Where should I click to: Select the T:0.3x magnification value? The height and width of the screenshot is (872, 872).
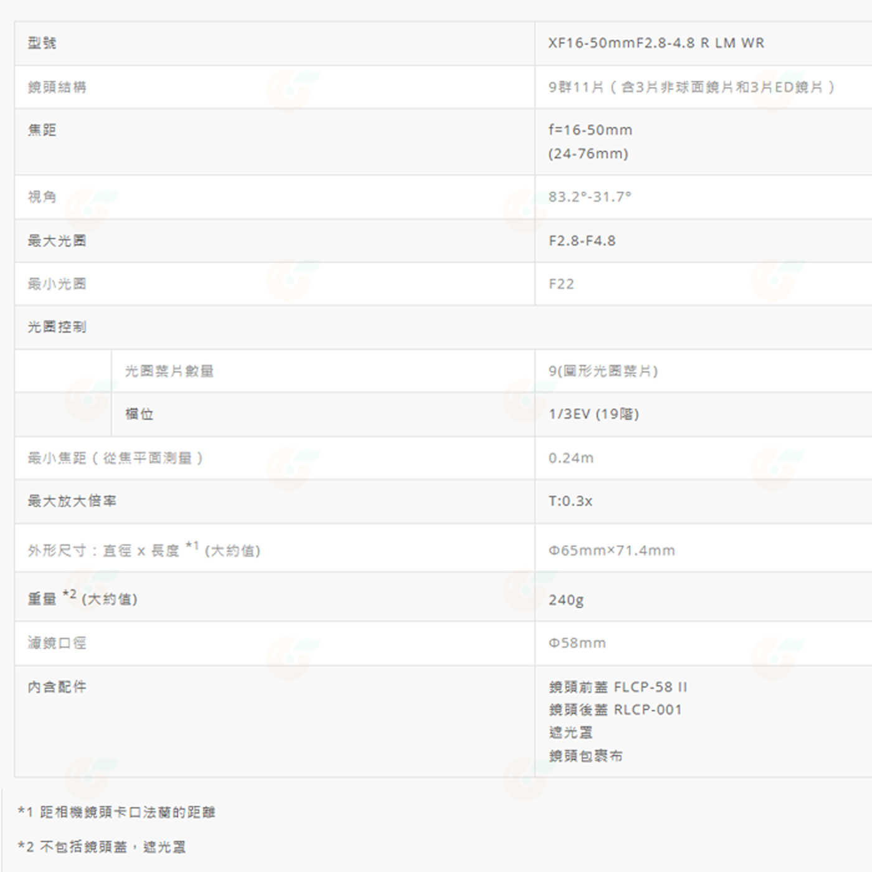(x=570, y=501)
